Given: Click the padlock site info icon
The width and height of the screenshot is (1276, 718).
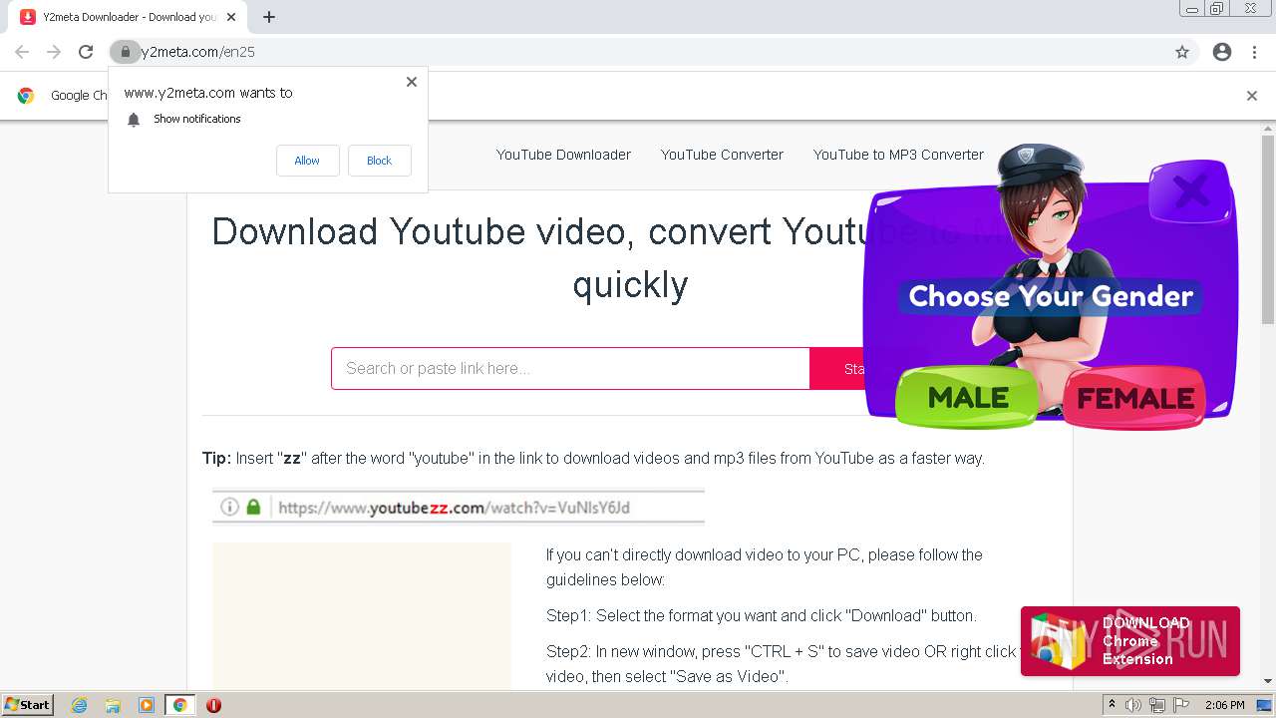Looking at the screenshot, I should point(125,52).
